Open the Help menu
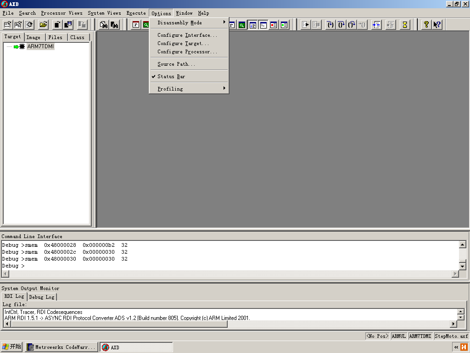 [203, 13]
